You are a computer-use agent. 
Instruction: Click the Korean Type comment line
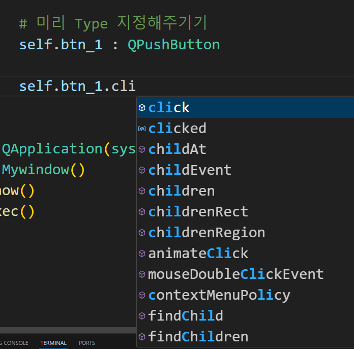tap(113, 23)
